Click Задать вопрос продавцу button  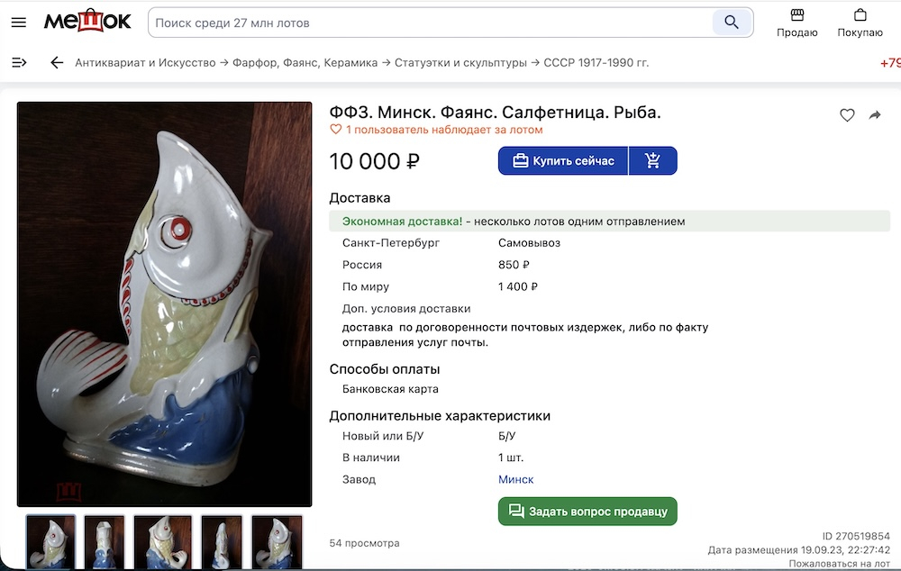click(x=587, y=512)
